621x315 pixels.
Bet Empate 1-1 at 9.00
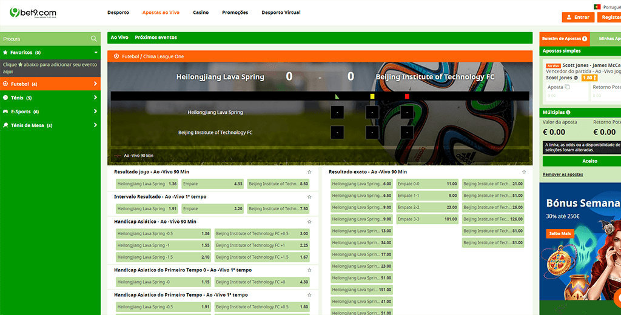point(428,196)
